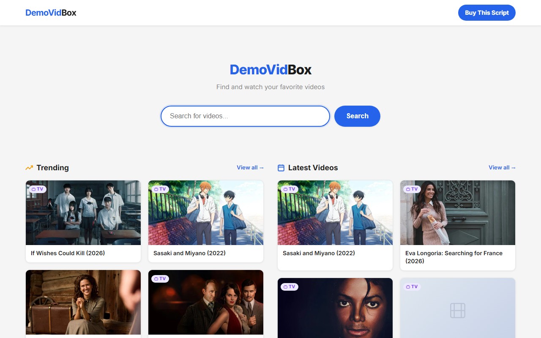
Task: Open the If Wishes Could Kill (2026) title
Action: 68,253
